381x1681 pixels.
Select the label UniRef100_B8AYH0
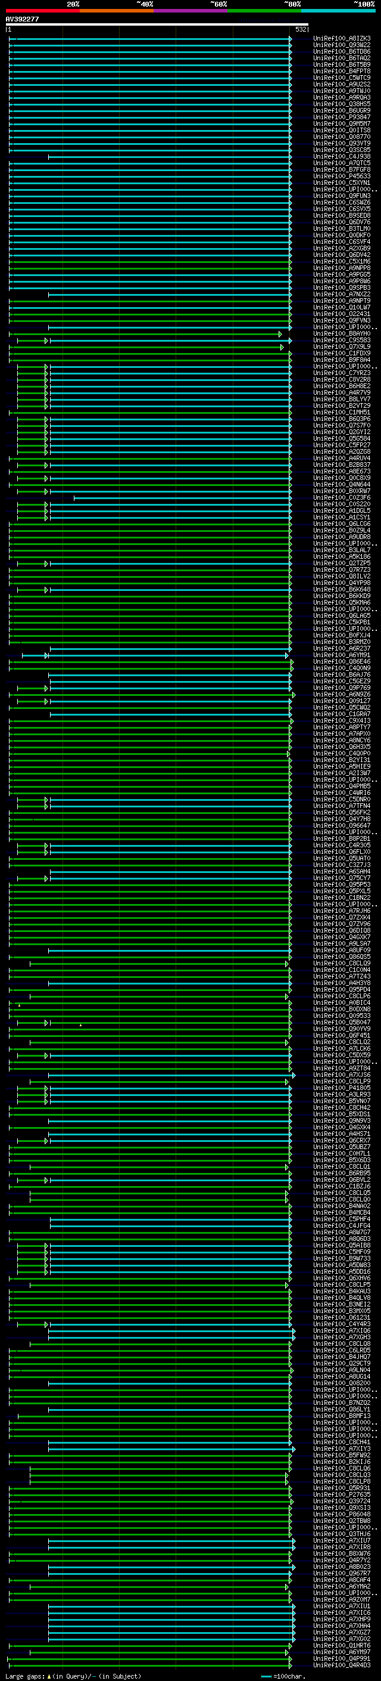[x=342, y=333]
